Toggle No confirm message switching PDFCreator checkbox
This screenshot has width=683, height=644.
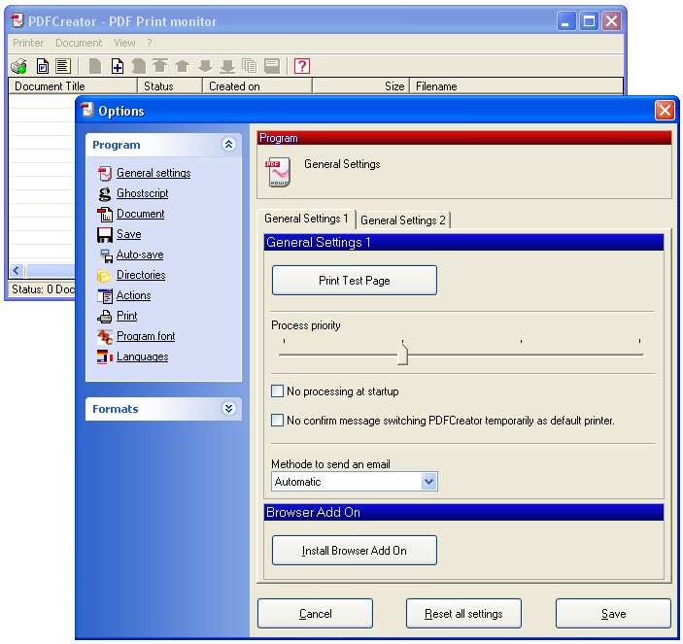278,421
